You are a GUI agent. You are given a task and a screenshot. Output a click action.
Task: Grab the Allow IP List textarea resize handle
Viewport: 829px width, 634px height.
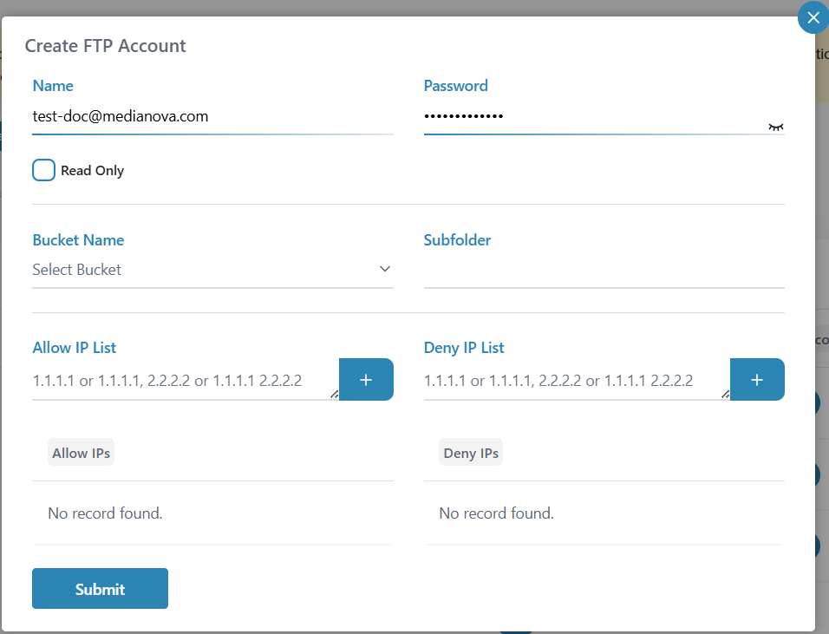coord(335,395)
